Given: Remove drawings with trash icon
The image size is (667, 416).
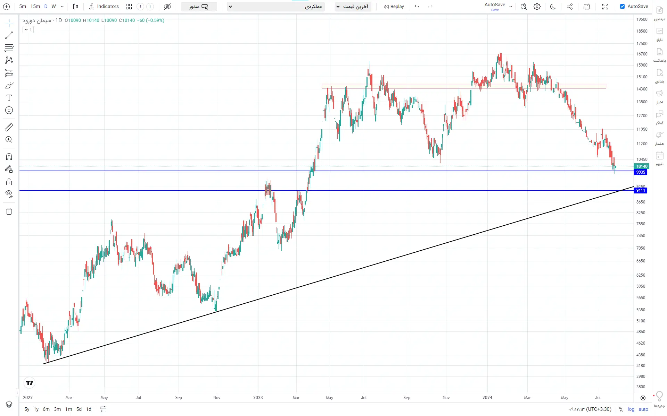Looking at the screenshot, I should (x=9, y=211).
